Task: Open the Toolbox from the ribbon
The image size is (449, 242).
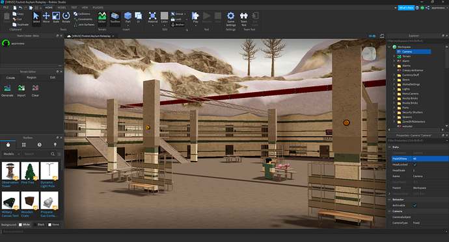Action: tap(115, 18)
